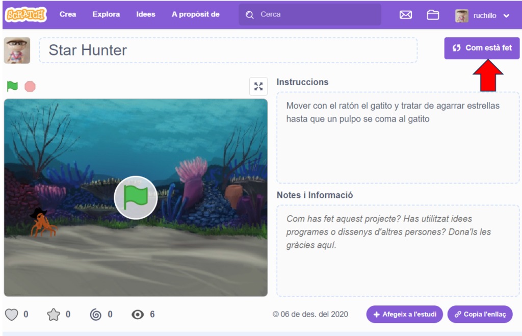Open the Crea menu item
Screen dimensions: 522x336
pos(68,14)
